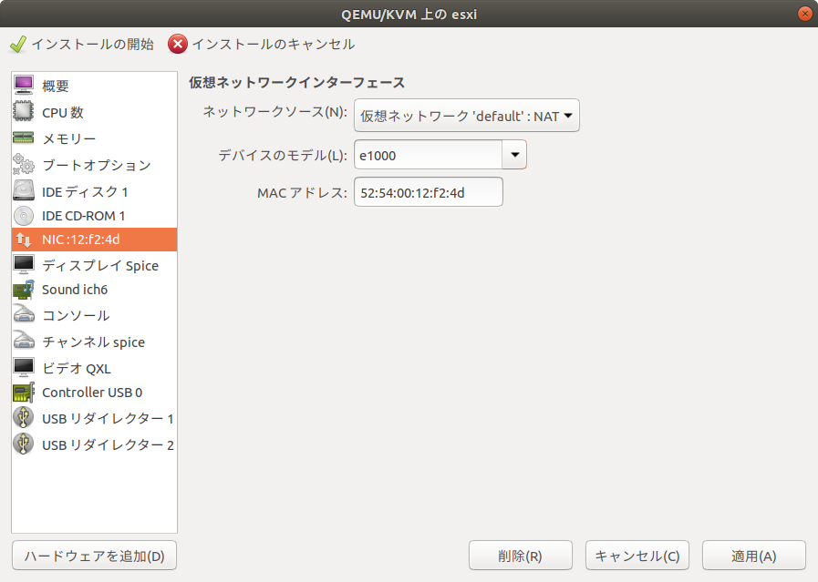Open the ネットワークソース dropdown

466,116
